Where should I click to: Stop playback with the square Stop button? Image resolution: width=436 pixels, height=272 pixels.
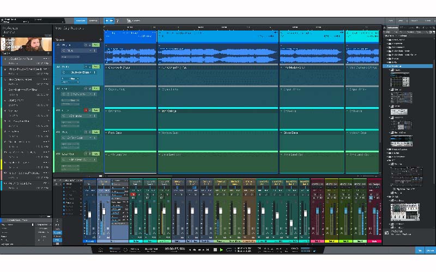pos(215,250)
